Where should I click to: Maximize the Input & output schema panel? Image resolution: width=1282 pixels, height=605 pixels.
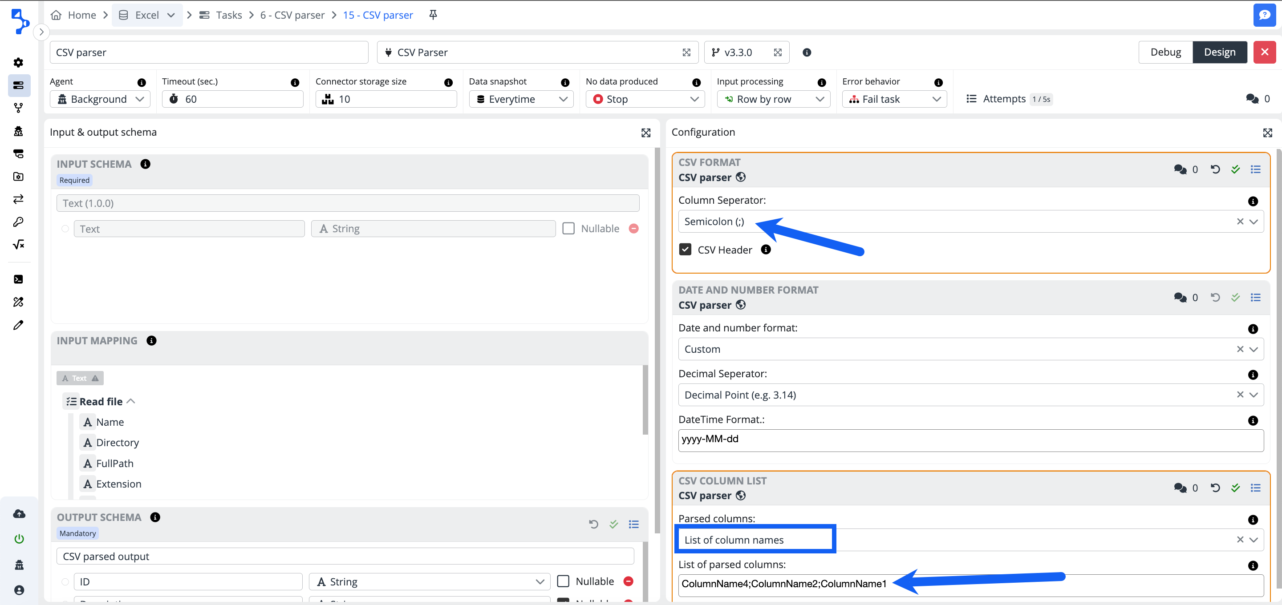(x=645, y=133)
